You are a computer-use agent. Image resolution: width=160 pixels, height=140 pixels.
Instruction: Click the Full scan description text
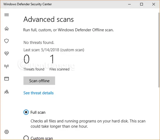[88, 124]
